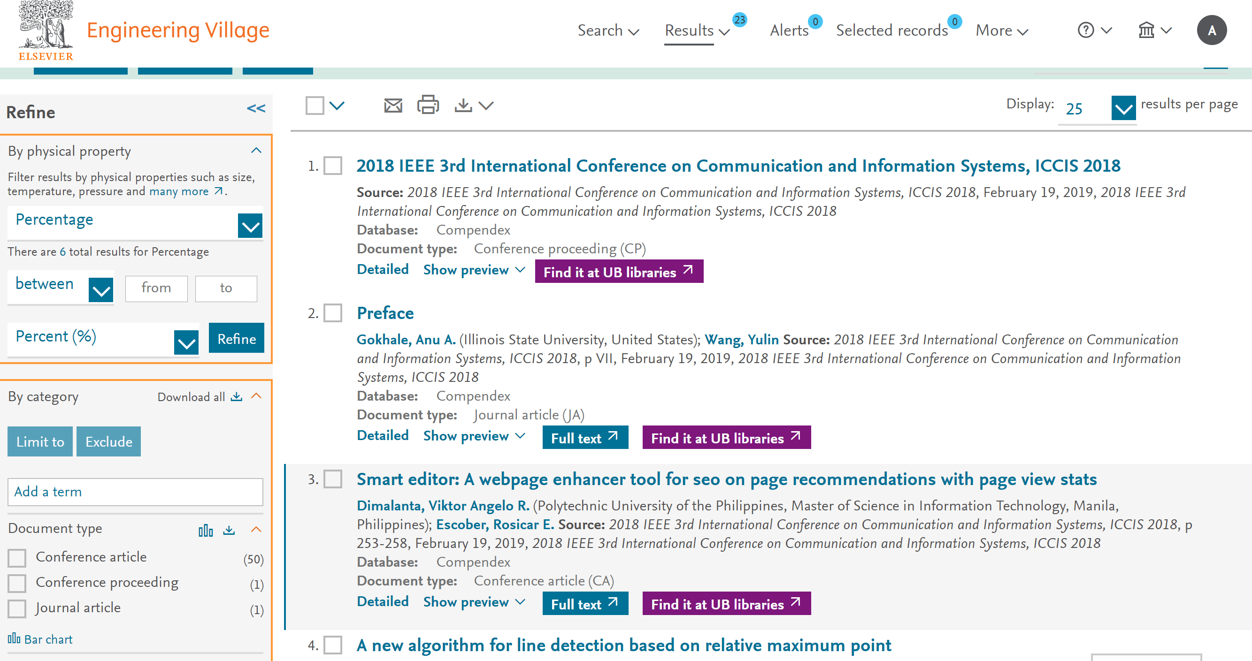
Task: Open the Smart editor article title
Action: (x=727, y=479)
